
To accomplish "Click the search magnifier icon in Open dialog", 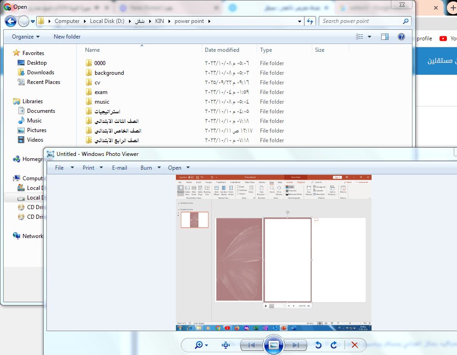I will click(406, 21).
